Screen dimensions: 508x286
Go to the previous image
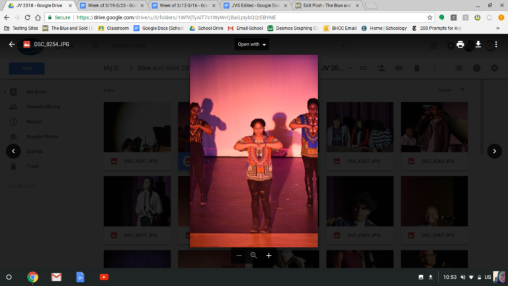(x=13, y=151)
